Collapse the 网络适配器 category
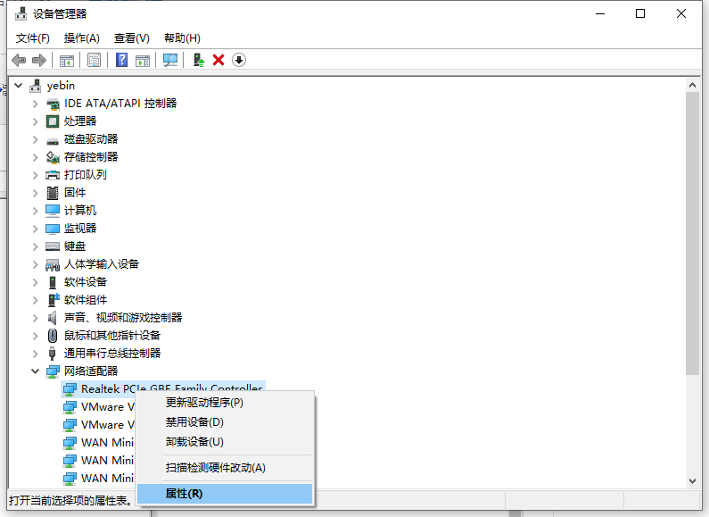Image resolution: width=709 pixels, height=517 pixels. [x=36, y=371]
